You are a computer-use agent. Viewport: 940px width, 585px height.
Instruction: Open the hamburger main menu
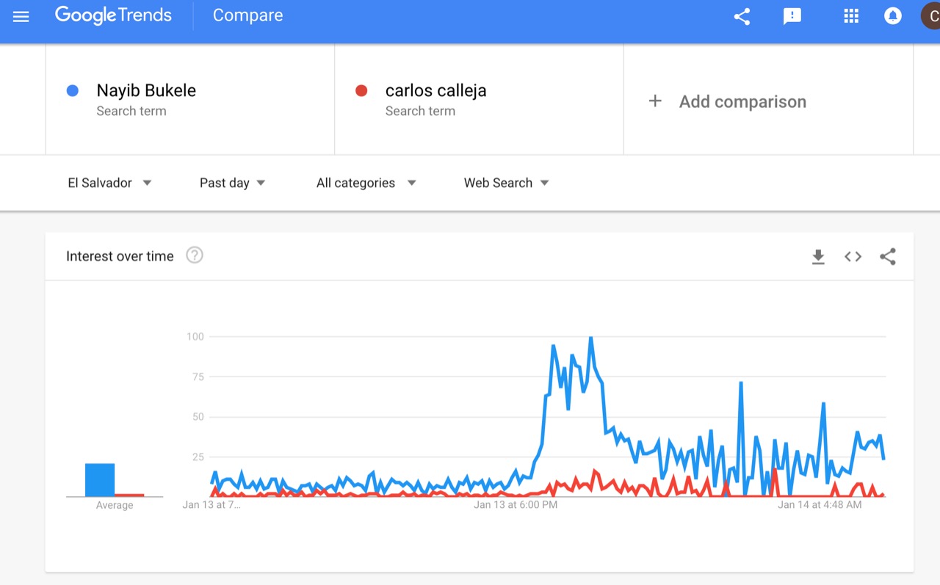pyautogui.click(x=21, y=16)
